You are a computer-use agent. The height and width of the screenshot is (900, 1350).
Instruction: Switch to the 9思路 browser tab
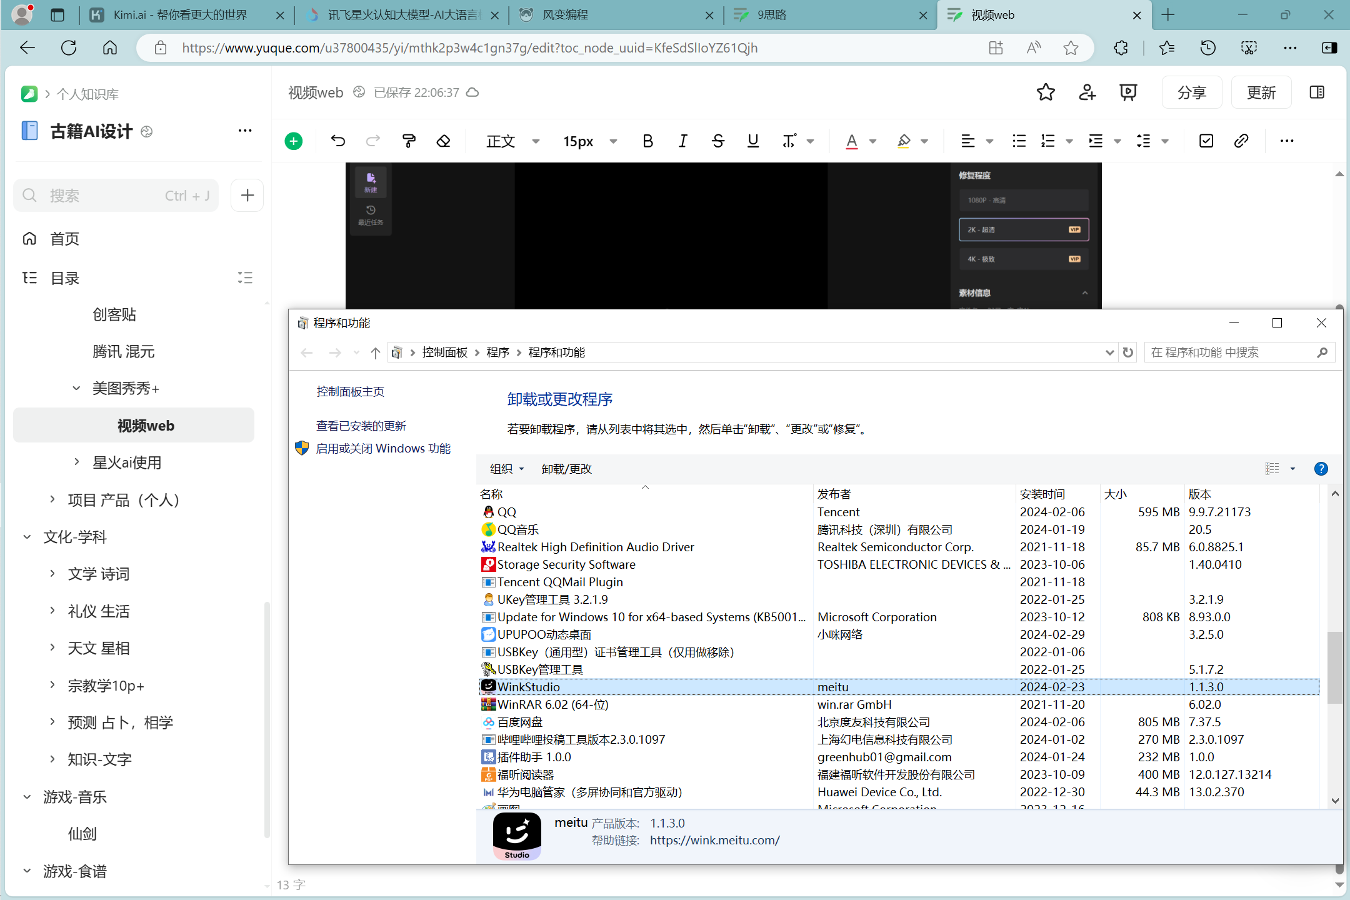(x=831, y=15)
